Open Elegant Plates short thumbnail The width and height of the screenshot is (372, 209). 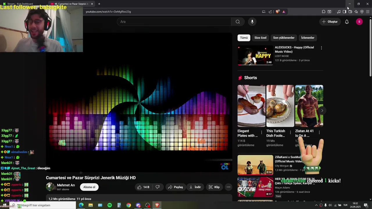tap(251, 106)
